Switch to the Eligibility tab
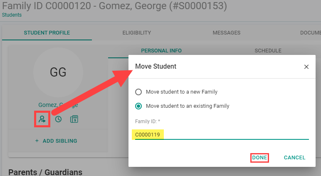This screenshot has width=321, height=176. (137, 33)
